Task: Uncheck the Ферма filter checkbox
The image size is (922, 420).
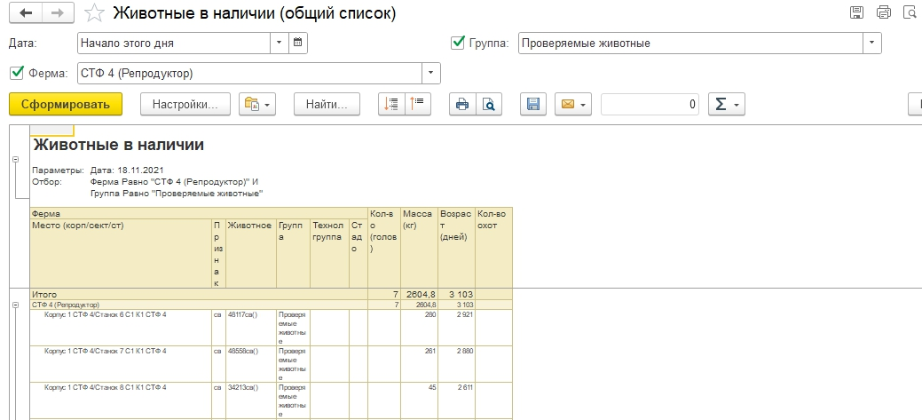Action: 15,72
